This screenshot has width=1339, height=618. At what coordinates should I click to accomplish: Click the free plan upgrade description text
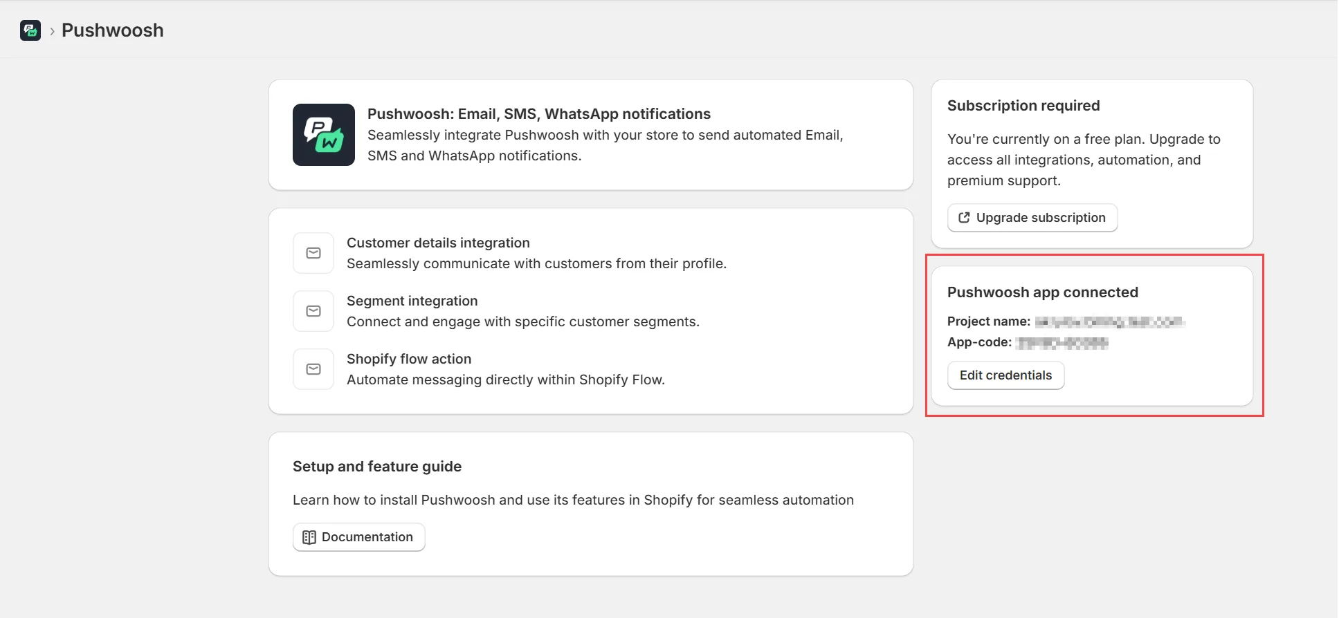[x=1083, y=160]
